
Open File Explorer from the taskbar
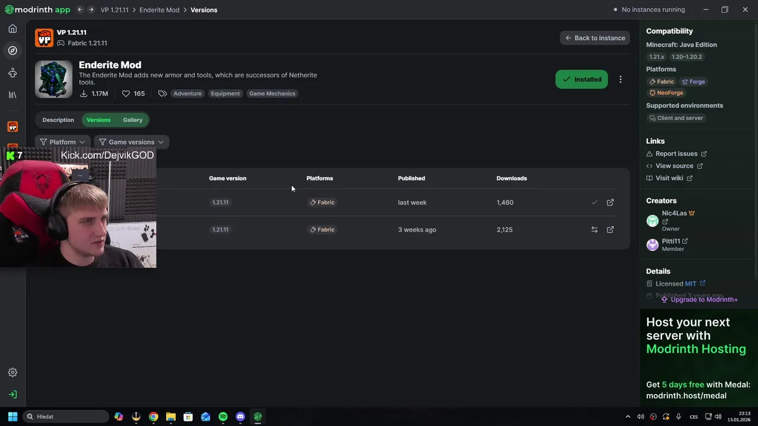[171, 417]
